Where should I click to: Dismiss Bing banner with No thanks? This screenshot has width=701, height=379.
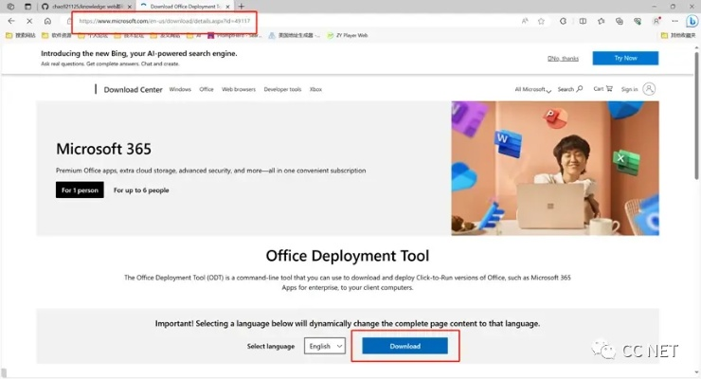pos(563,59)
